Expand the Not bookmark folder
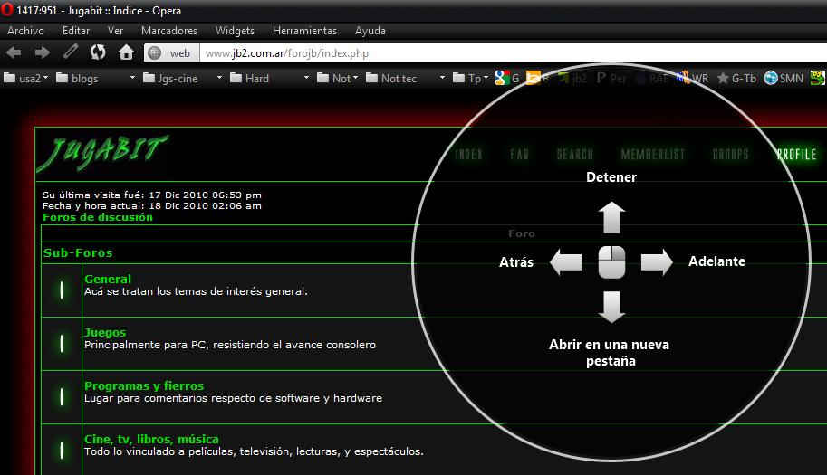Viewport: 827px width, 475px height. coord(338,79)
